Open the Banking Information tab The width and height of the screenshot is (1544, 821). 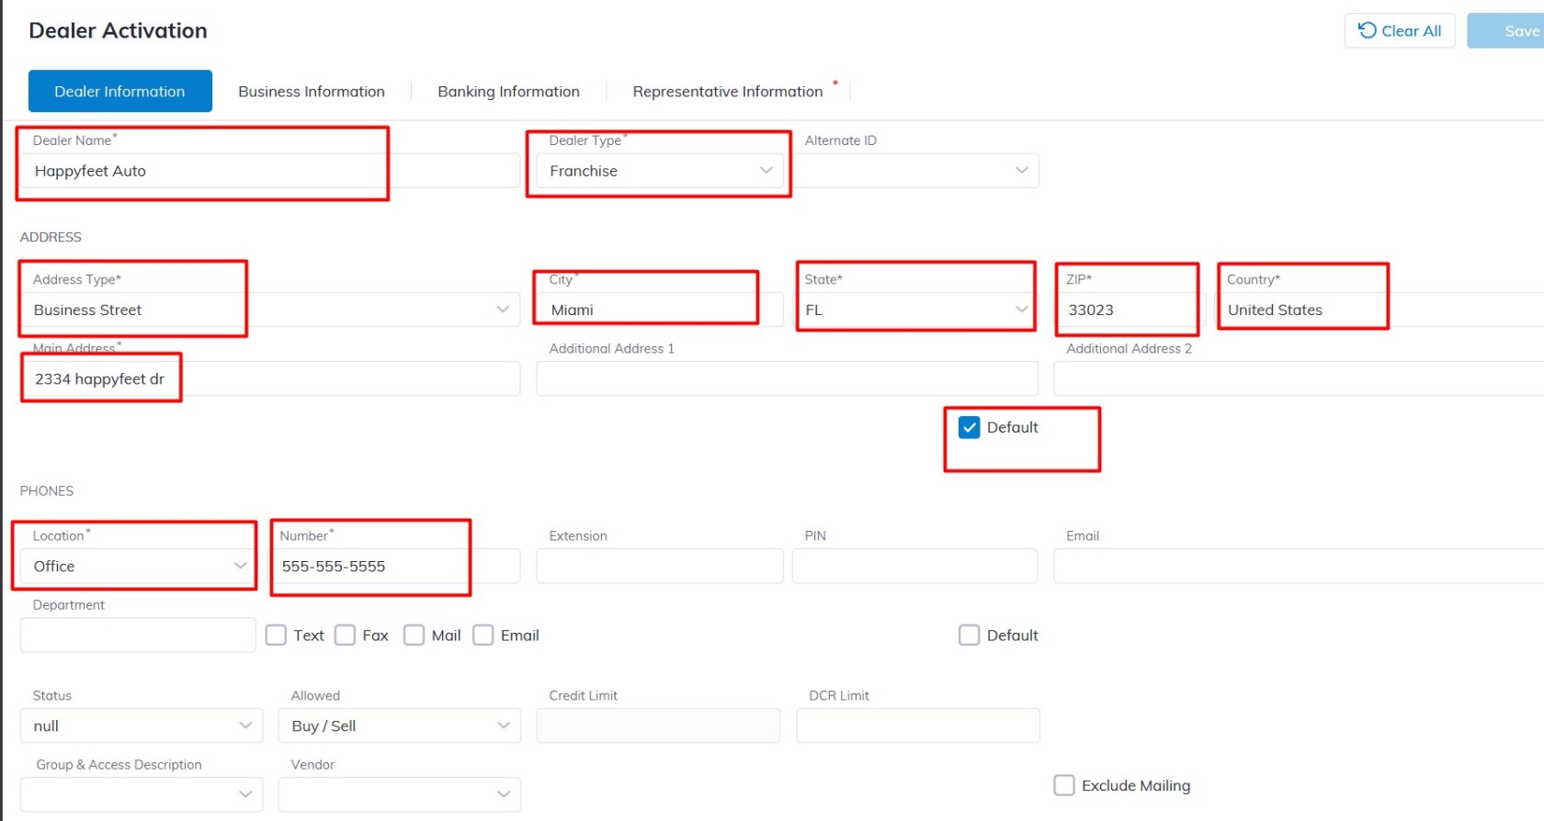(508, 92)
